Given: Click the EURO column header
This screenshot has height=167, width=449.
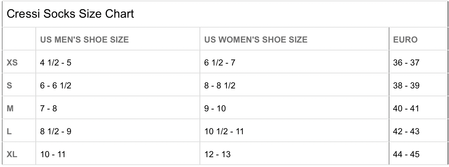Looking at the screenshot, I should pos(405,40).
